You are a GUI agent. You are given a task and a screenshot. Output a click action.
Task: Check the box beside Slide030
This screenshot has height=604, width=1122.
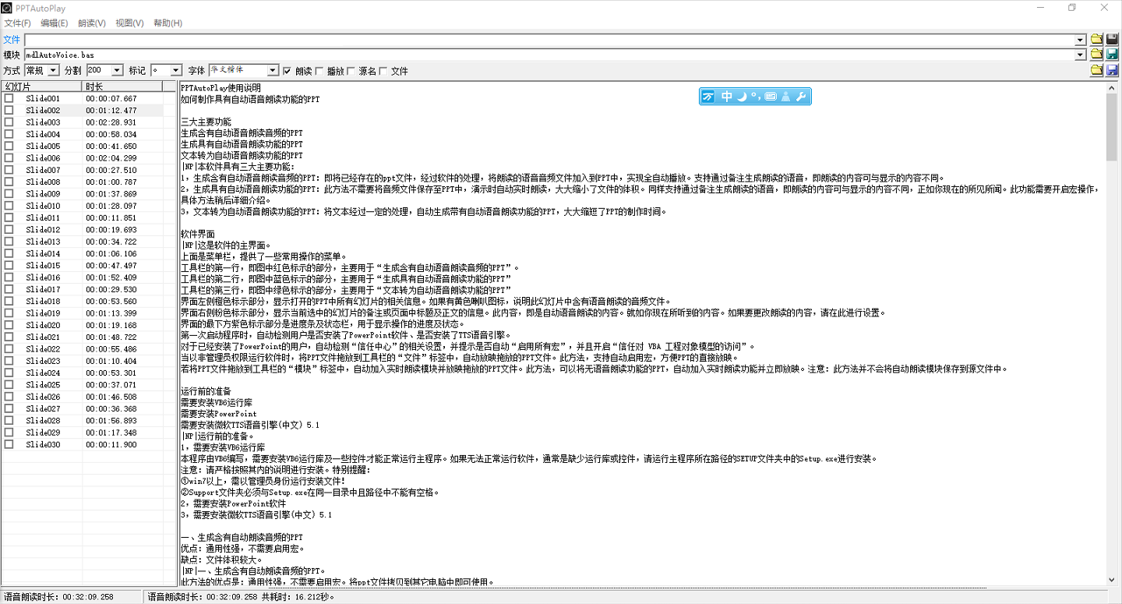(x=9, y=444)
